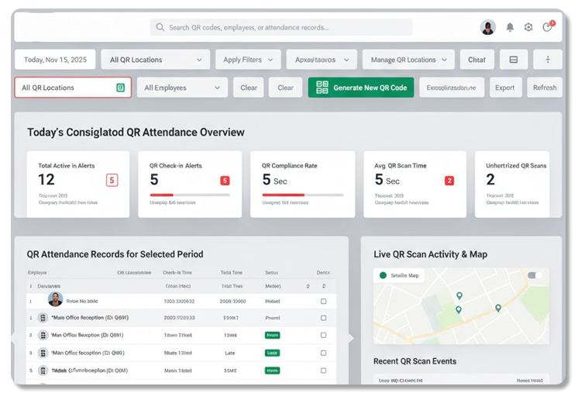The image size is (578, 393).
Task: Toggle the Satellite Map switch
Action: click(535, 275)
